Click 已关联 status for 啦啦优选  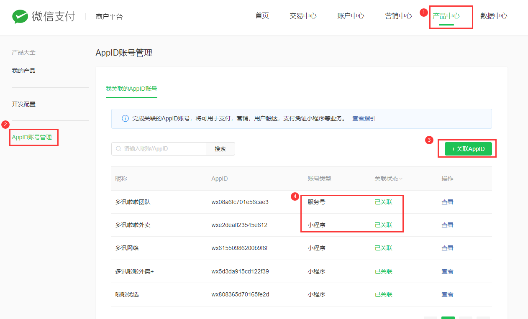point(384,294)
